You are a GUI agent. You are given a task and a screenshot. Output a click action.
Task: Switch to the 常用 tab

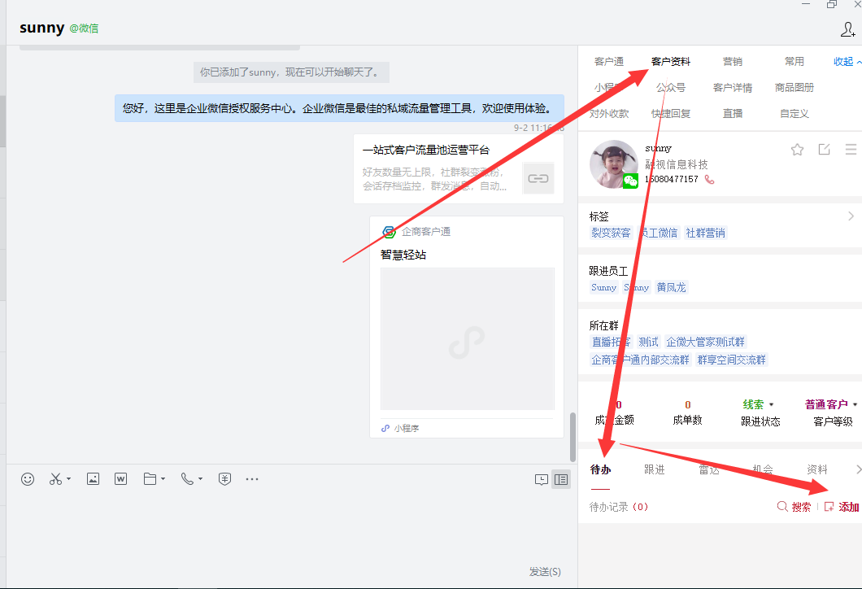coord(794,61)
